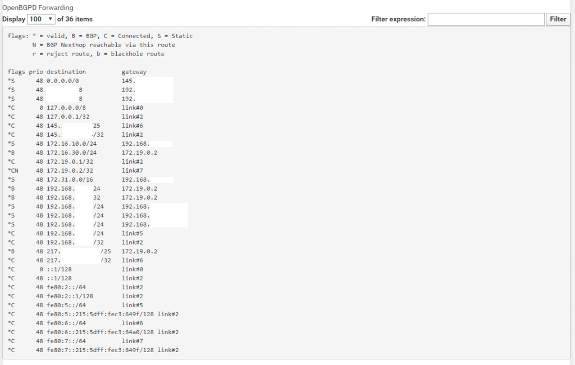The image size is (575, 365).
Task: Click the 0.0.0.0/0 destination entry
Action: [x=63, y=81]
